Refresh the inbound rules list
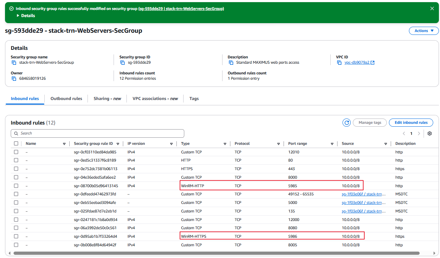 click(346, 123)
